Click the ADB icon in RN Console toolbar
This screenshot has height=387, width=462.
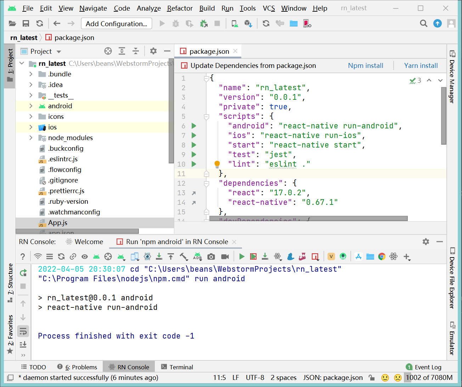[x=197, y=256]
